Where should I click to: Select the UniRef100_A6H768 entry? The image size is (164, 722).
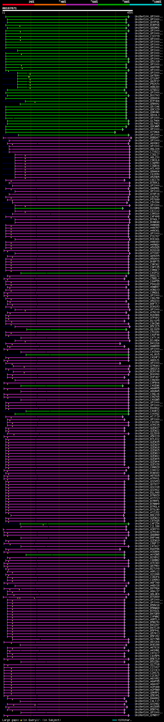click(x=147, y=67)
